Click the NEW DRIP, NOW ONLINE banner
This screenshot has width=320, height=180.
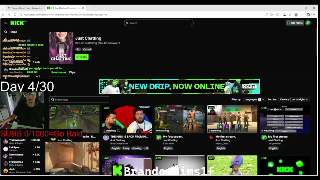pyautogui.click(x=179, y=86)
